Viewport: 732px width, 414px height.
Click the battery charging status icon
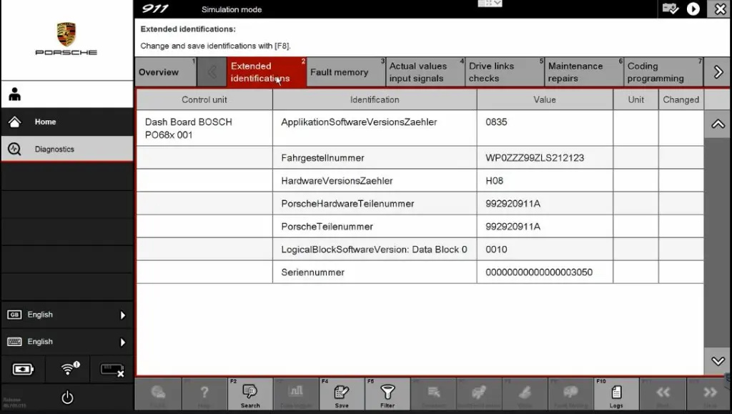click(x=23, y=369)
